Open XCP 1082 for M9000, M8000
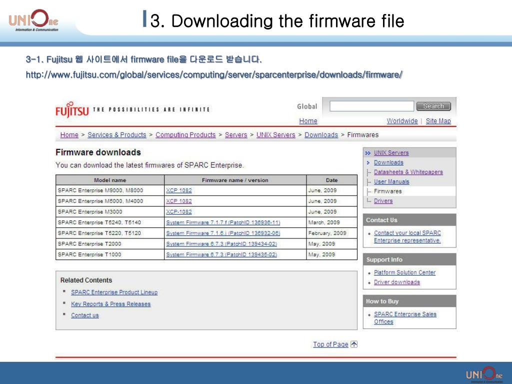The height and width of the screenshot is (384, 512). click(x=179, y=190)
